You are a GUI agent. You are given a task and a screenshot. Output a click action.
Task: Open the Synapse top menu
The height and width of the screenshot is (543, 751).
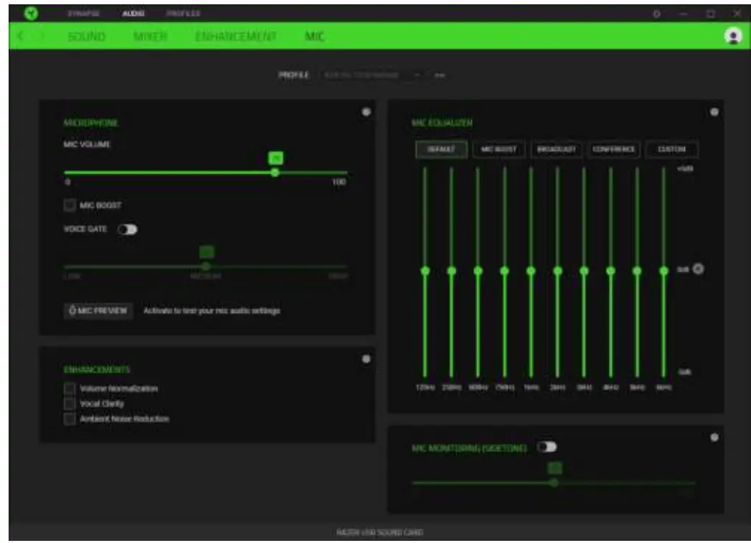click(x=84, y=14)
